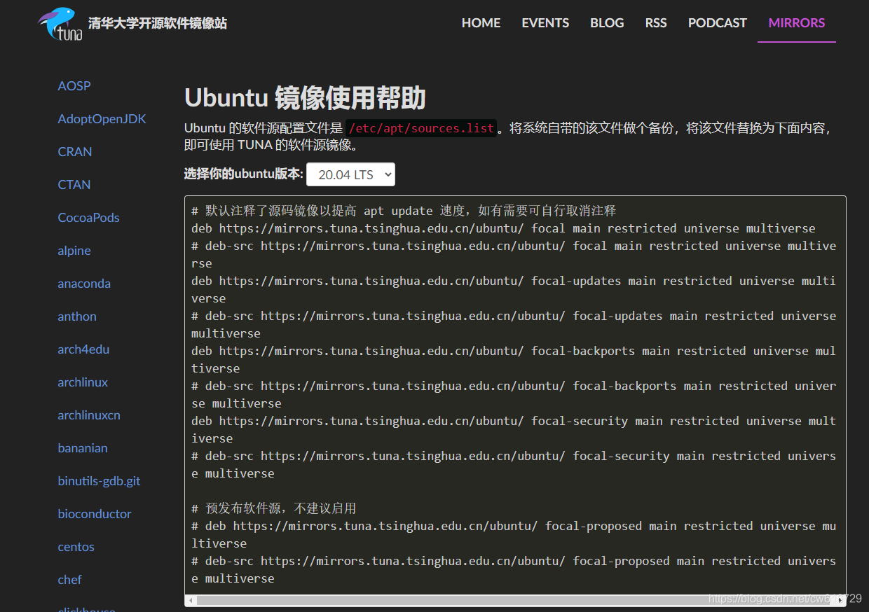Open the CRAN mirror link
Screen dimensions: 869x612
[75, 151]
